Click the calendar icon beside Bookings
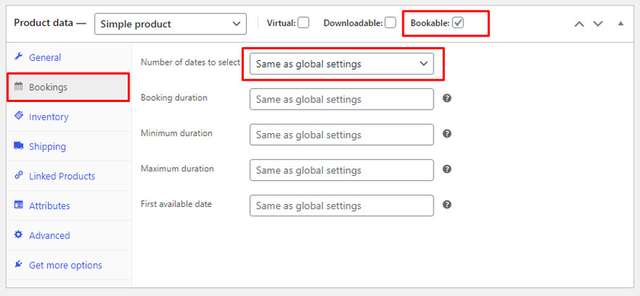640x296 pixels. (x=18, y=87)
